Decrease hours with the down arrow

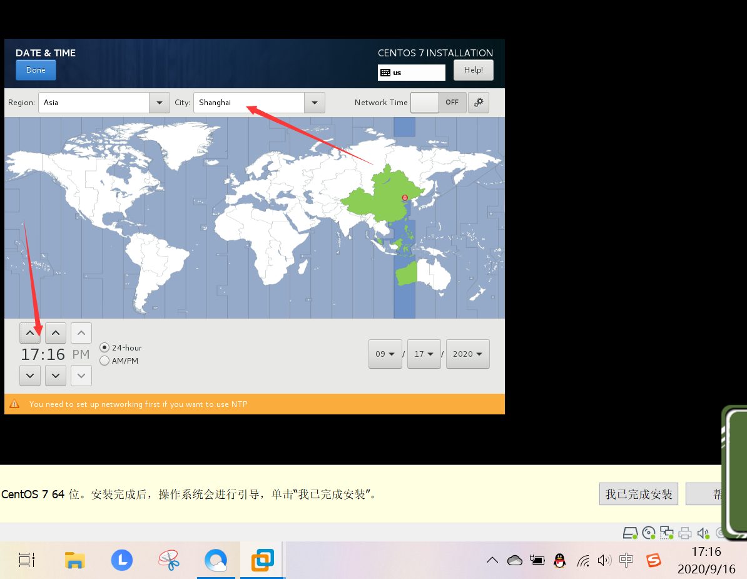(x=30, y=376)
